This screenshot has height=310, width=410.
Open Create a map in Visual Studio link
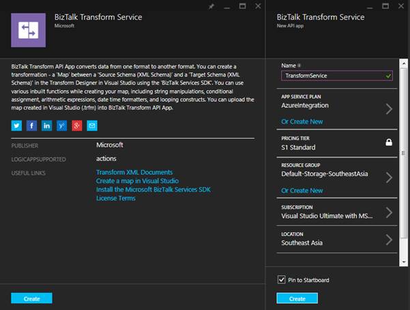(138, 181)
